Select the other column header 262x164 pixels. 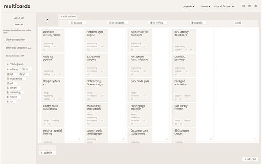click(x=238, y=23)
